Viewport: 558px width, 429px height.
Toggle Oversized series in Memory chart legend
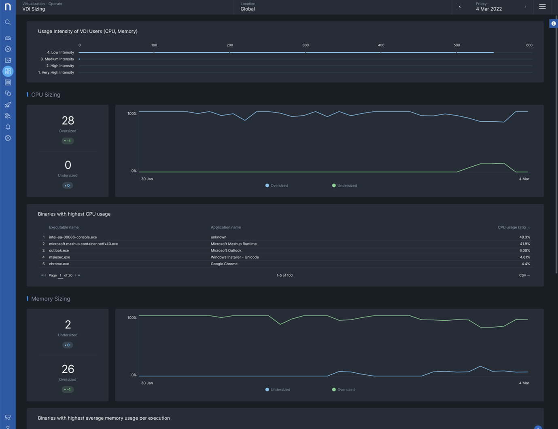343,390
